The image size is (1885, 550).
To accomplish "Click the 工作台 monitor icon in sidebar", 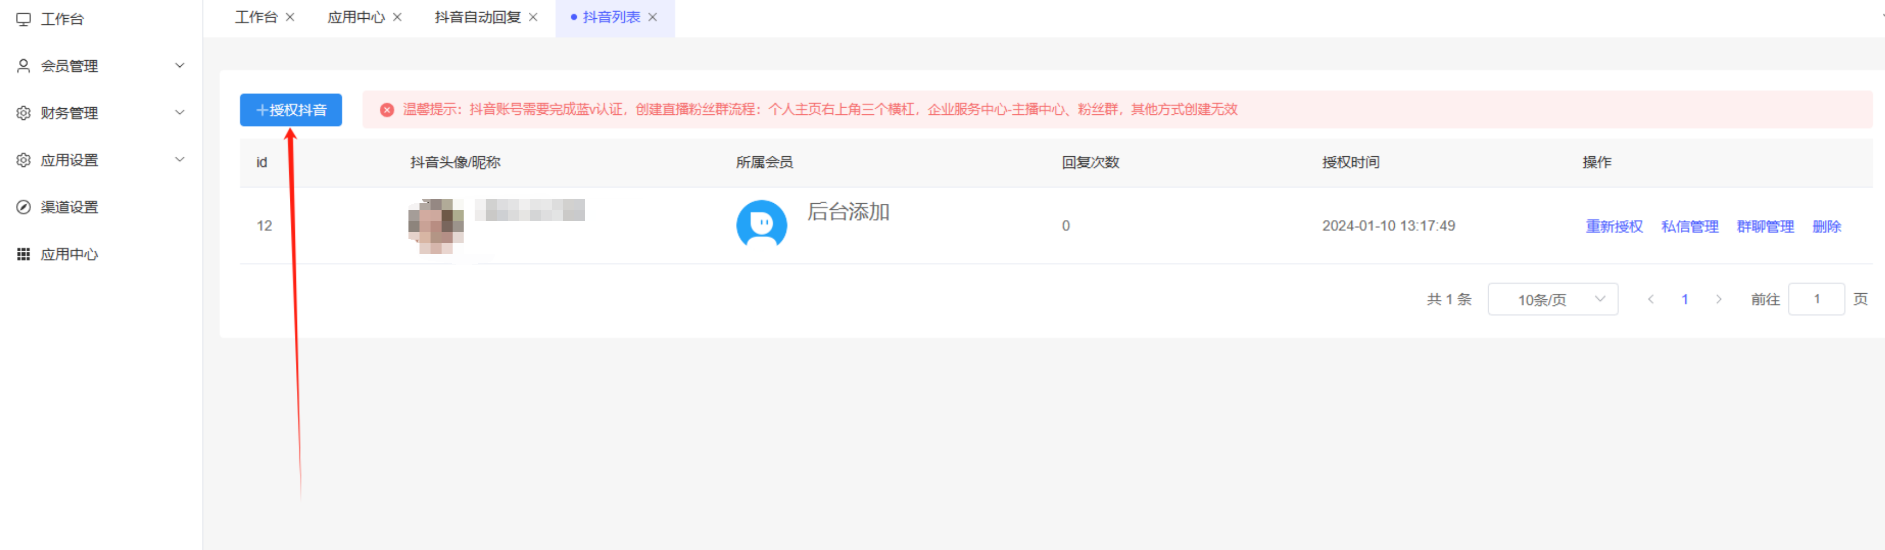I will (x=23, y=19).
